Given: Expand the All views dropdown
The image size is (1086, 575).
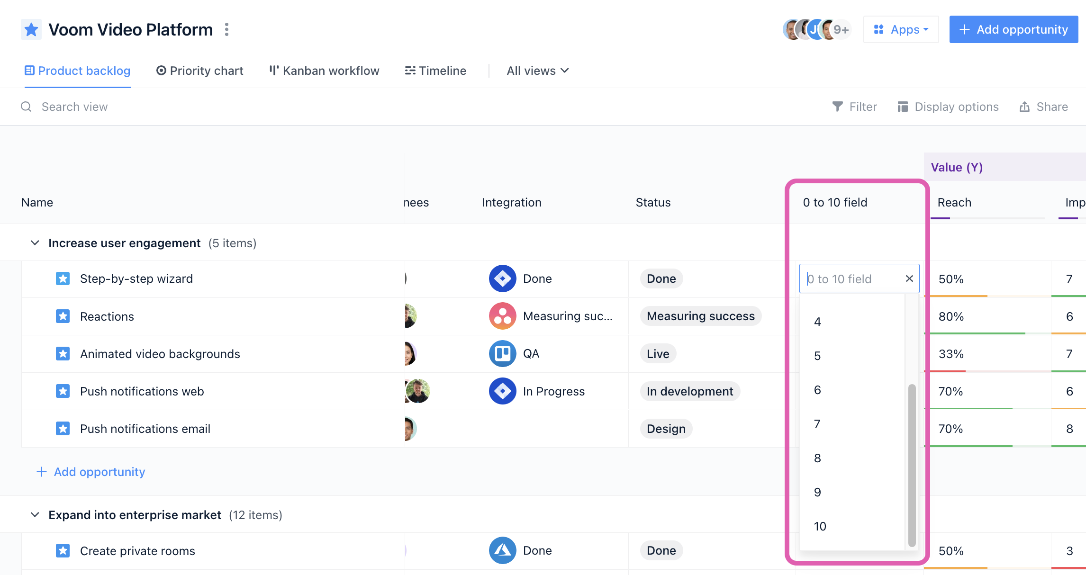Looking at the screenshot, I should coord(538,71).
